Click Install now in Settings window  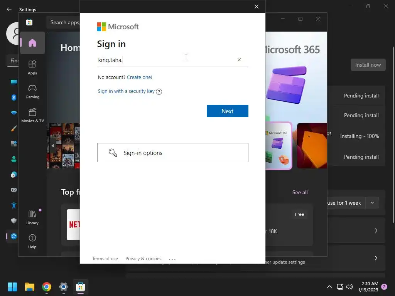pyautogui.click(x=368, y=65)
